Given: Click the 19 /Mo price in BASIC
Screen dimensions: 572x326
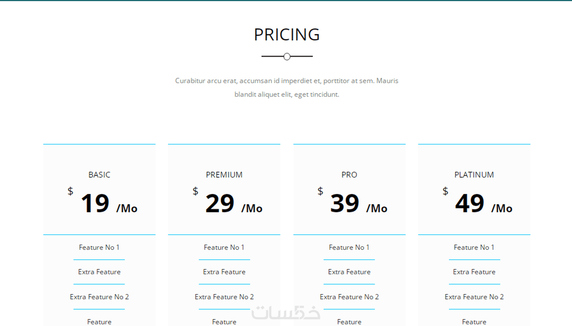Looking at the screenshot, I should 109,204.
